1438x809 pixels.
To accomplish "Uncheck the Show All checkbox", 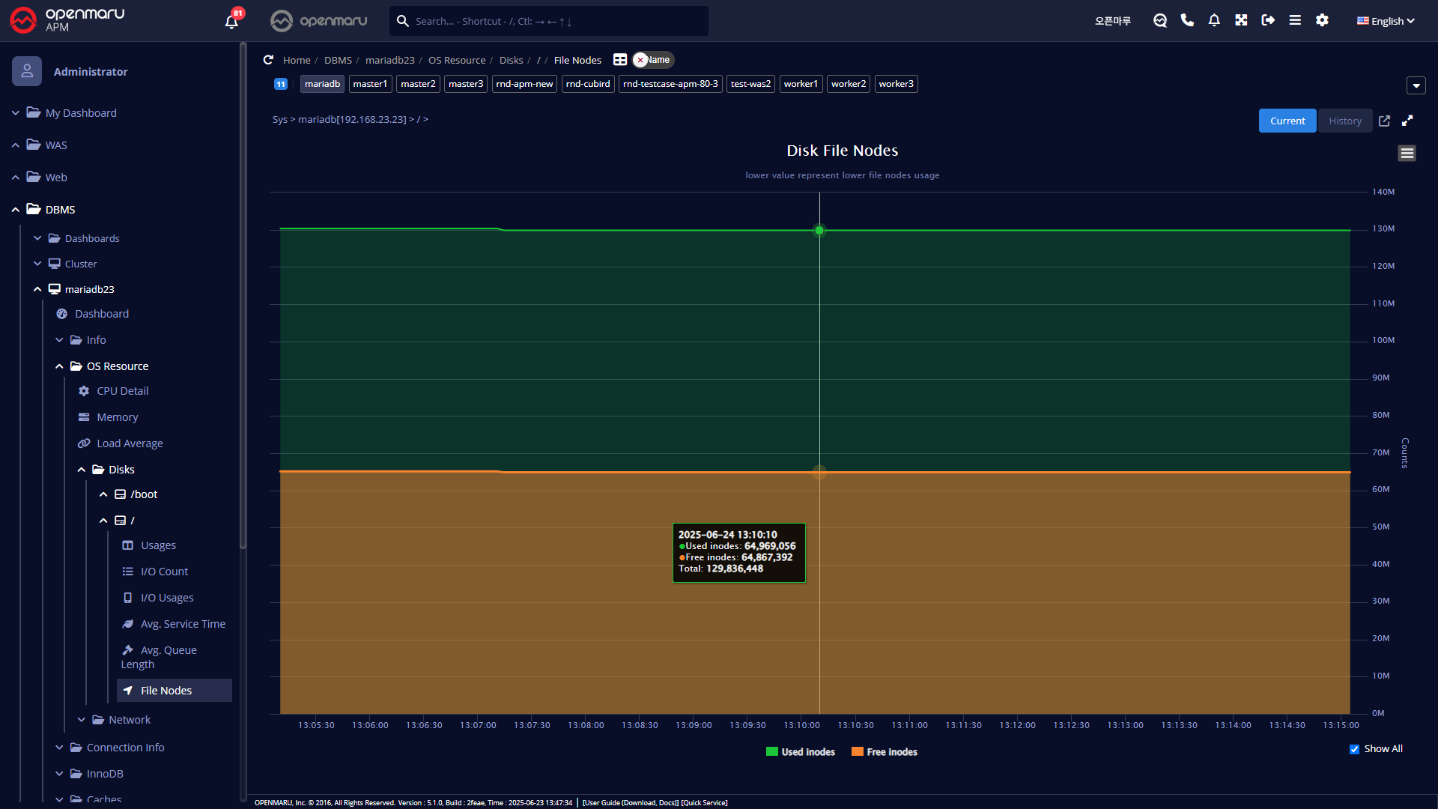I will (x=1354, y=749).
